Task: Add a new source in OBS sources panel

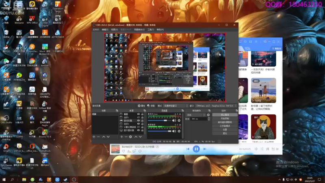Action: click(121, 137)
